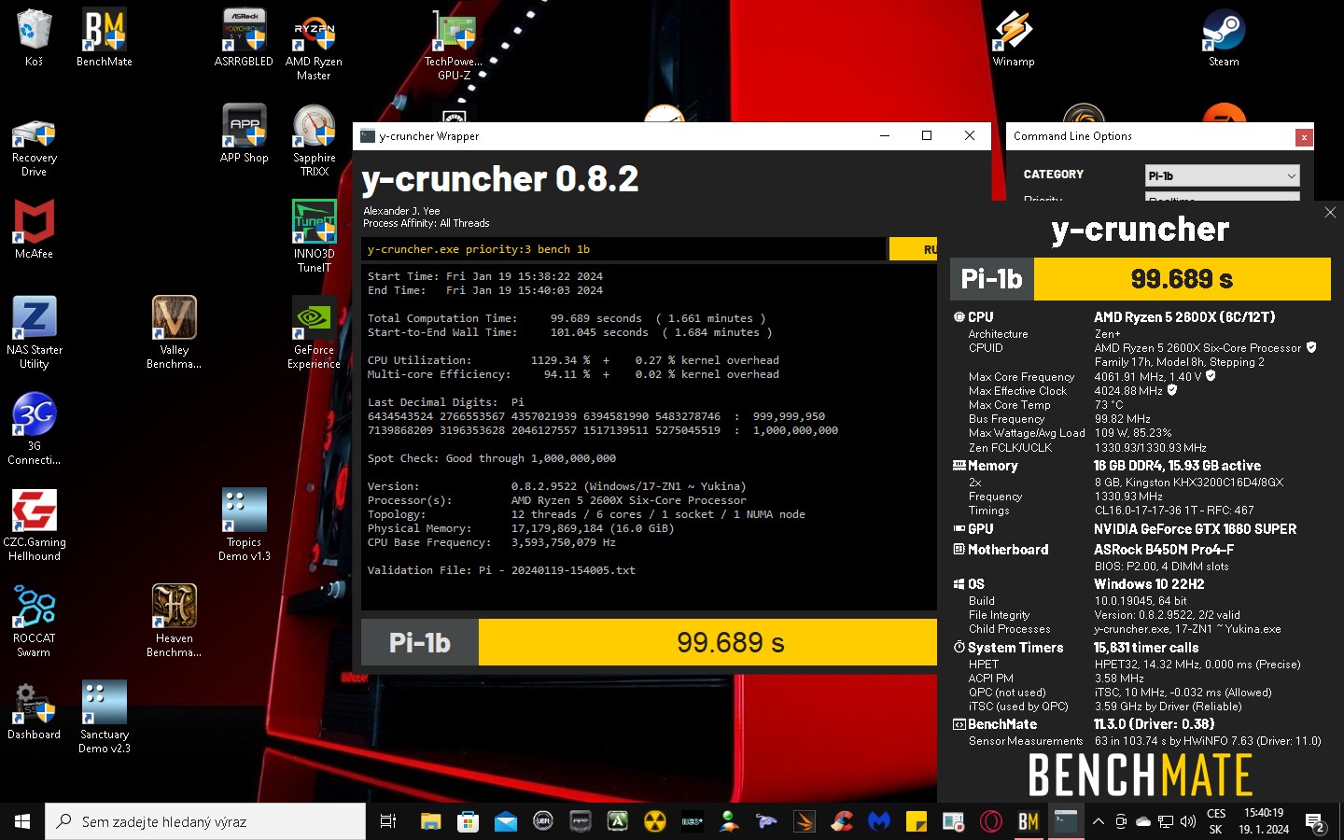Click the verified badge beside Max Effective Clock
This screenshot has height=840, width=1344.
coord(1172,390)
